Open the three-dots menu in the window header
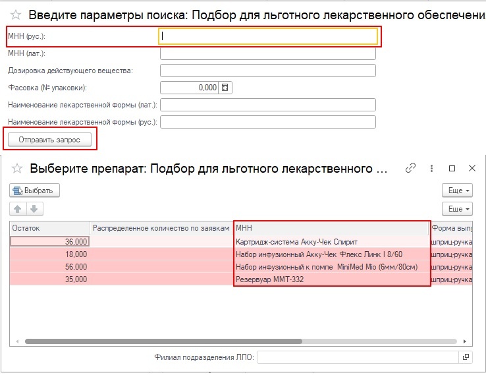 point(431,168)
